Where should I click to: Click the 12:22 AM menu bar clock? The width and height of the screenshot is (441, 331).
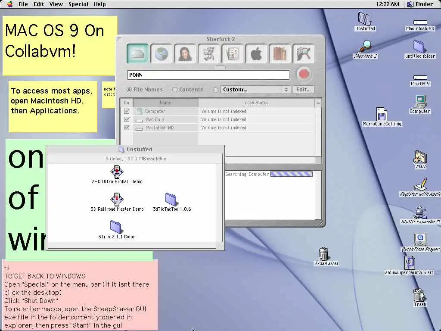[388, 4]
